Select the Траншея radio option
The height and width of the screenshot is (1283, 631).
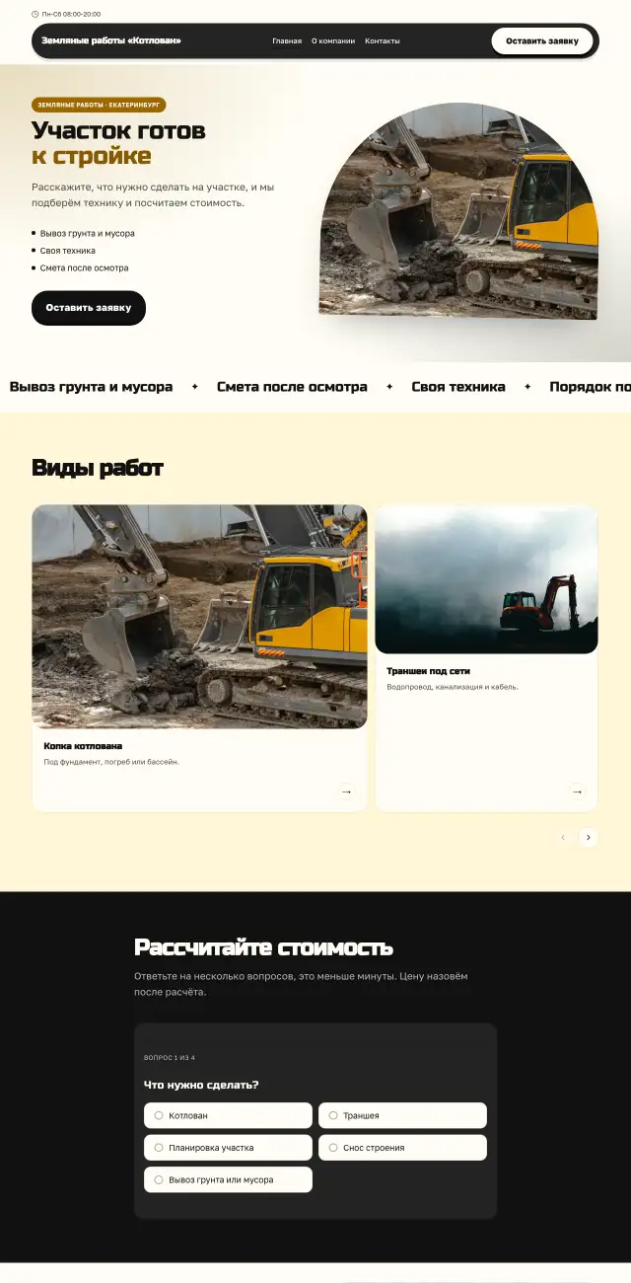coord(402,1115)
